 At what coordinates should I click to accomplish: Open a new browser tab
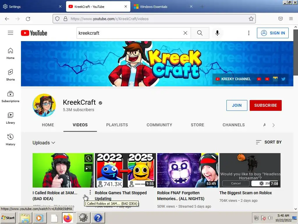pos(202,7)
